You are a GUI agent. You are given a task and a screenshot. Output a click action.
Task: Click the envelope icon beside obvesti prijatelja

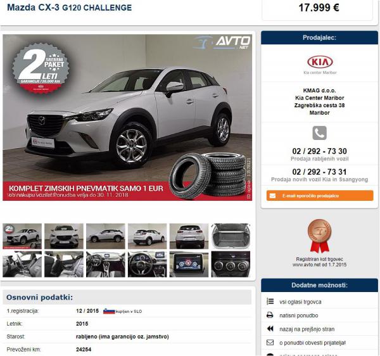(270, 343)
